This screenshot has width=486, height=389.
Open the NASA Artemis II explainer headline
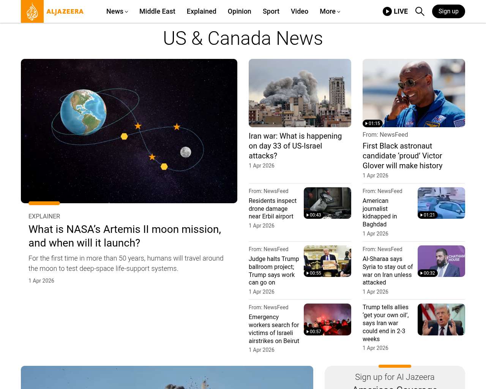pyautogui.click(x=125, y=236)
